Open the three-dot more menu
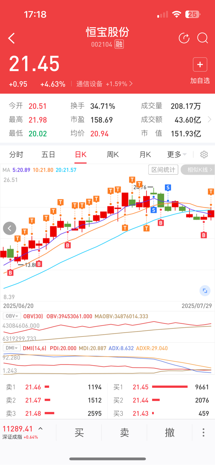Viewport: 215px width, 465px height. pos(204,432)
